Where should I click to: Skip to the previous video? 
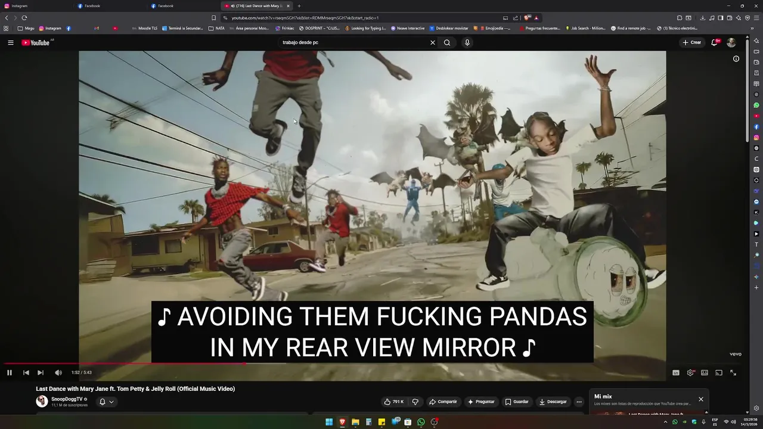pyautogui.click(x=26, y=372)
